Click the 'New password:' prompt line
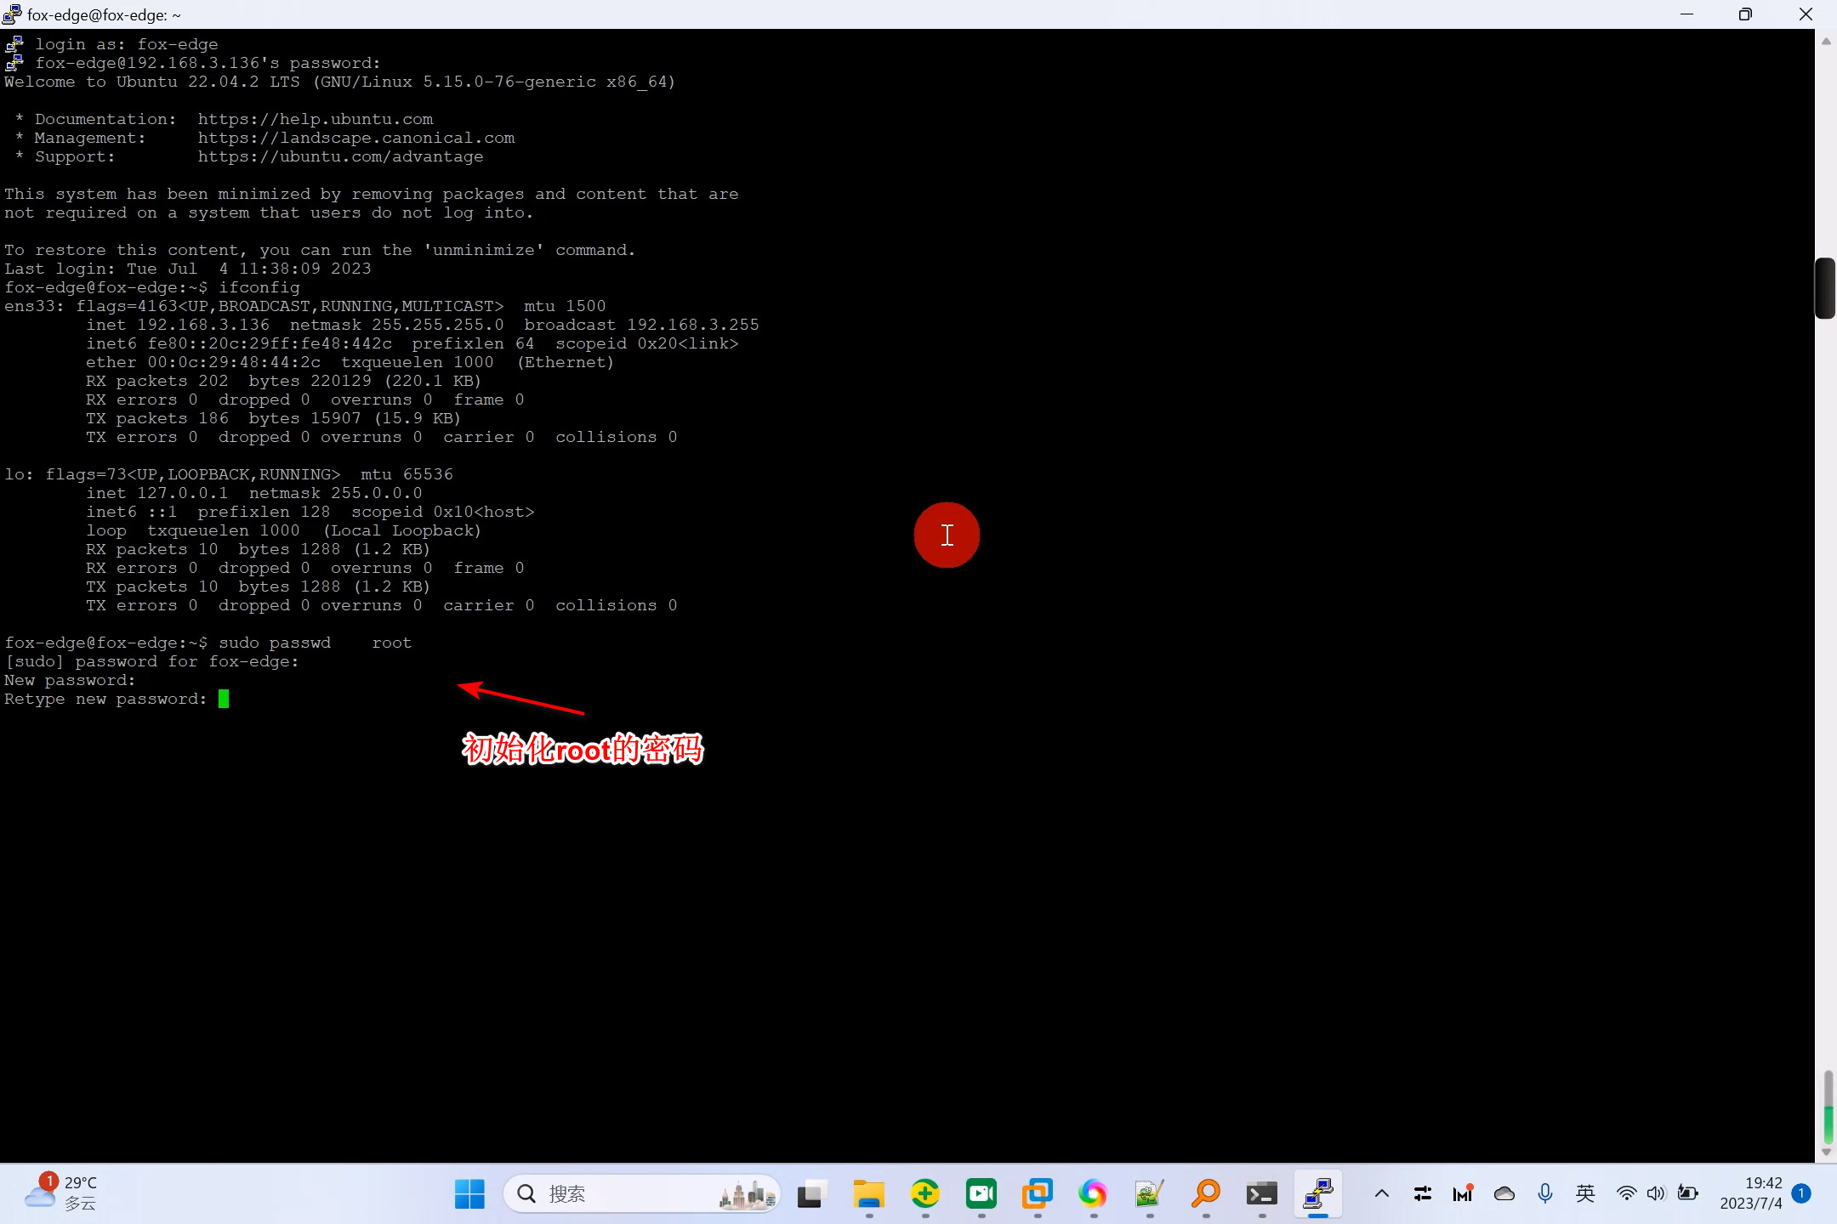 pyautogui.click(x=70, y=680)
